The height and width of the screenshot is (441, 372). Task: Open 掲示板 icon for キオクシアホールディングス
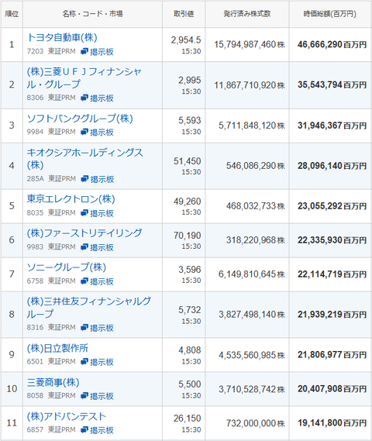98,179
